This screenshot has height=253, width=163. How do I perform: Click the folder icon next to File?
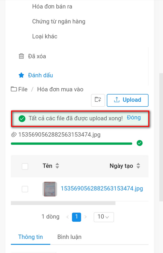(x=14, y=89)
